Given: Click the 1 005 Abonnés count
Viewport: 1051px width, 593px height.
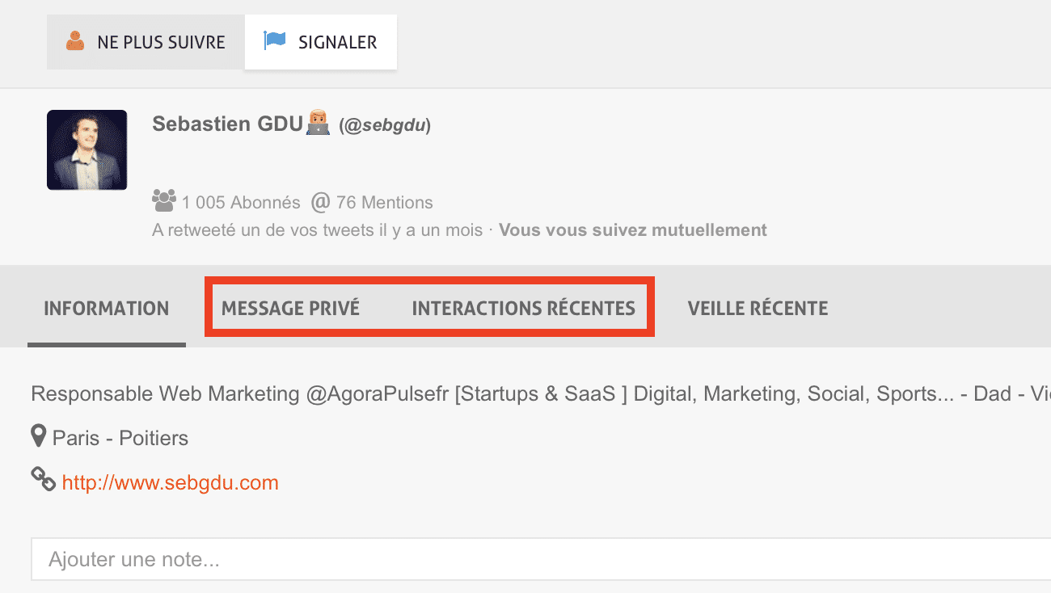Looking at the screenshot, I should pos(240,203).
